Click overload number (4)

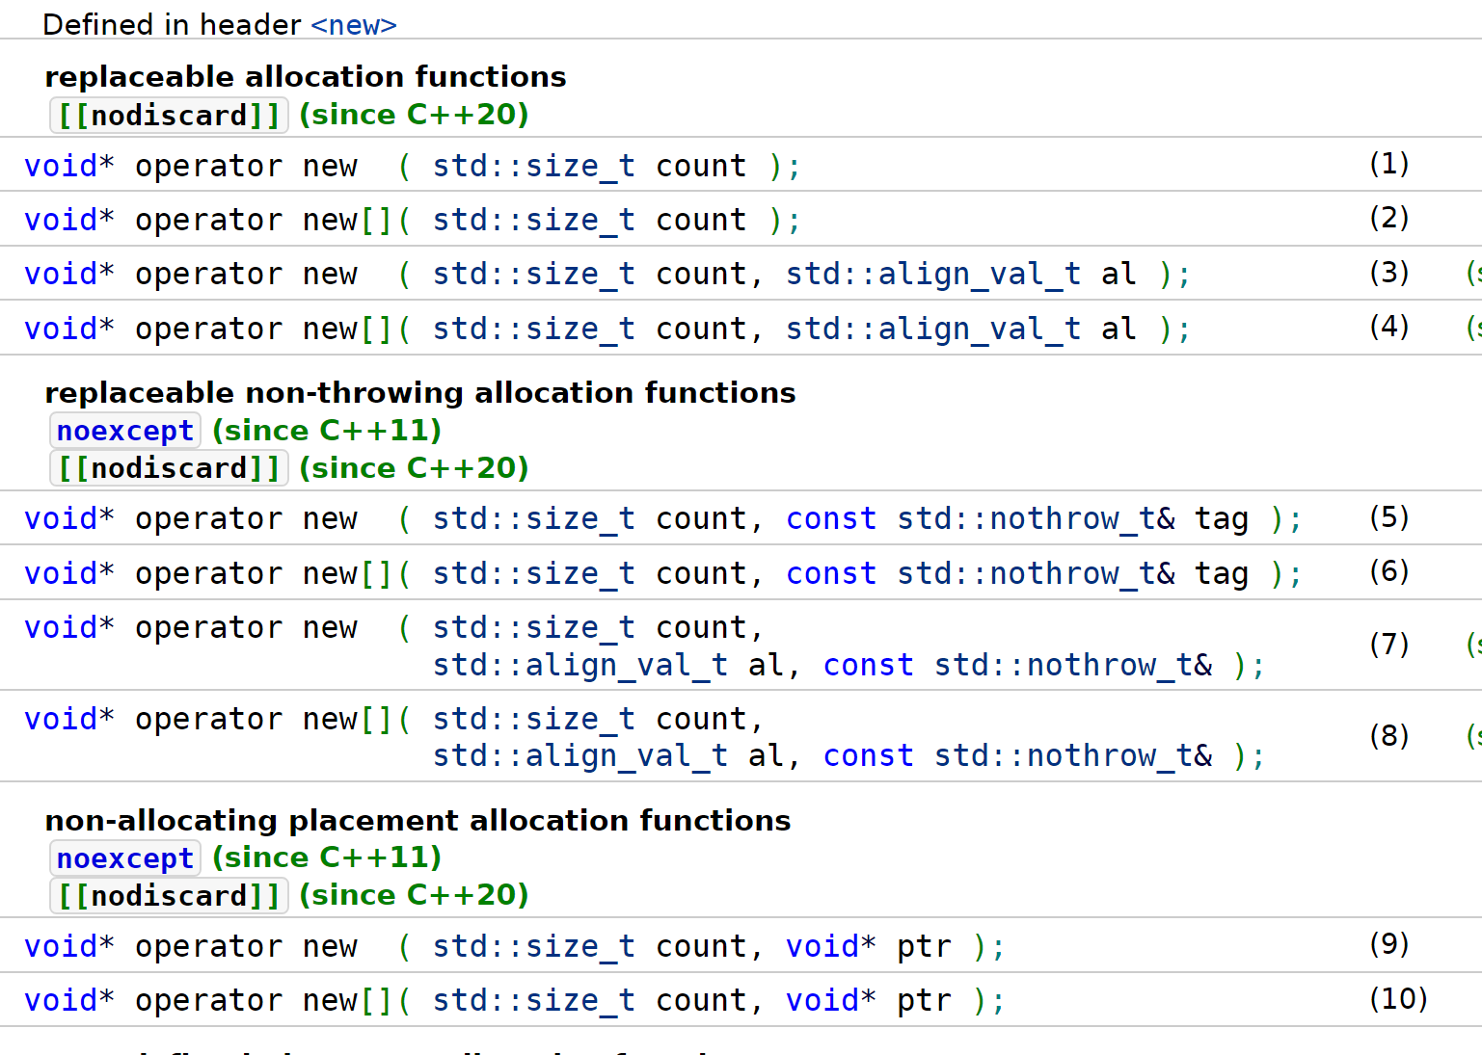[x=1389, y=326]
